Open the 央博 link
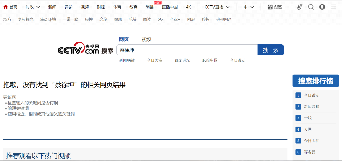This screenshot has width=342, height=161. pyautogui.click(x=89, y=19)
